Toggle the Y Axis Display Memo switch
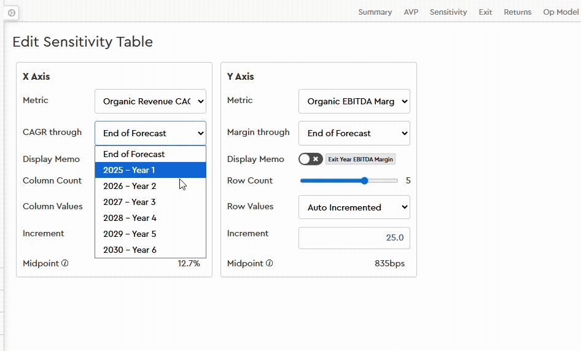 (310, 159)
